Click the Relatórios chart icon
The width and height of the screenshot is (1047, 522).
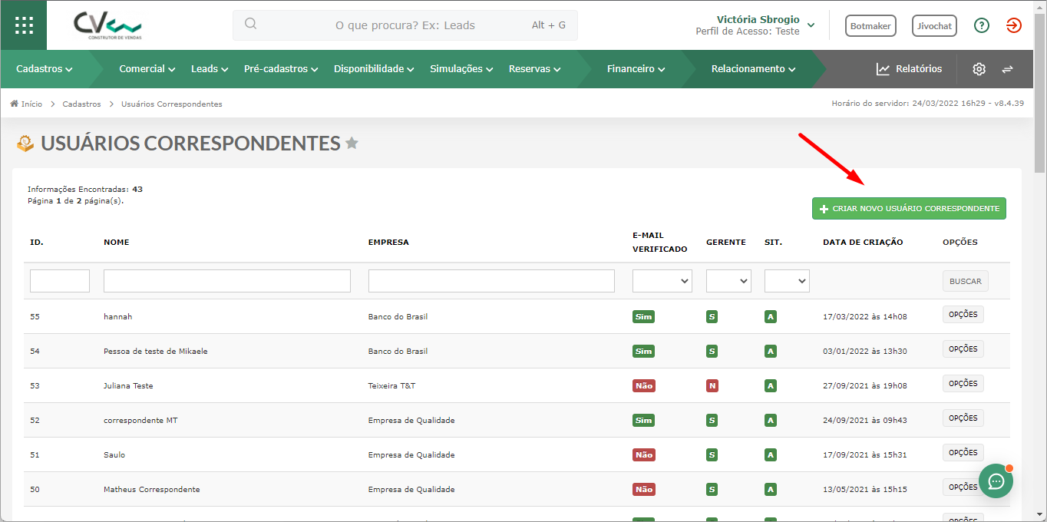883,69
